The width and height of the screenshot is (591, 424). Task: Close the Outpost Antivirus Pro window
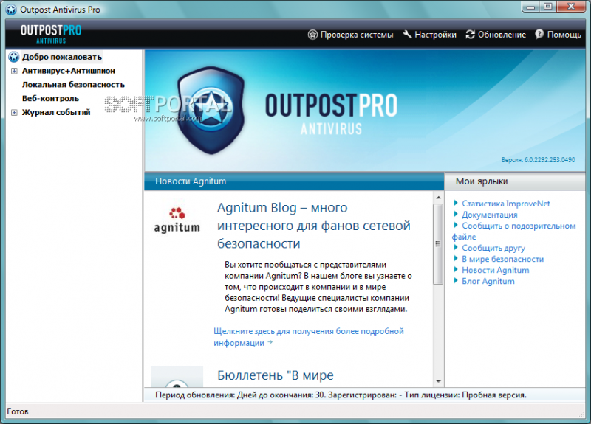571,7
